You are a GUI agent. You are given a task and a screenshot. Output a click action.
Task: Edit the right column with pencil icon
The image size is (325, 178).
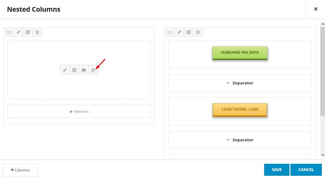pyautogui.click(x=179, y=32)
